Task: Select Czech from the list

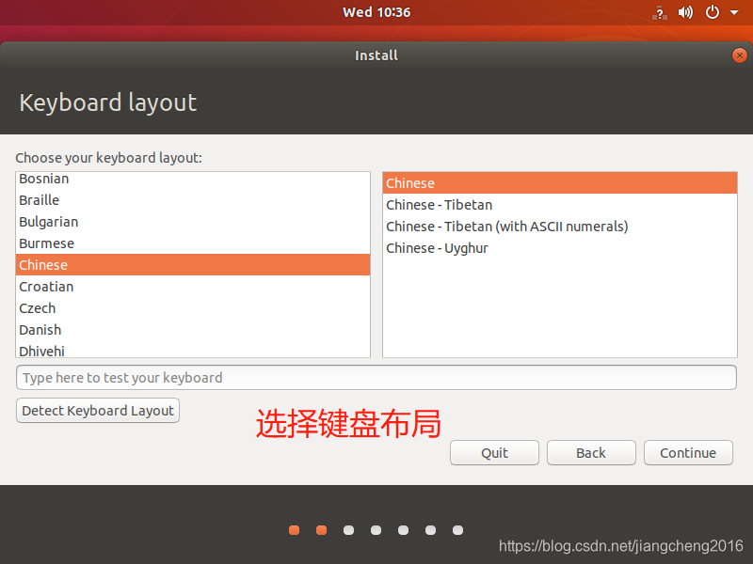Action: (x=193, y=308)
